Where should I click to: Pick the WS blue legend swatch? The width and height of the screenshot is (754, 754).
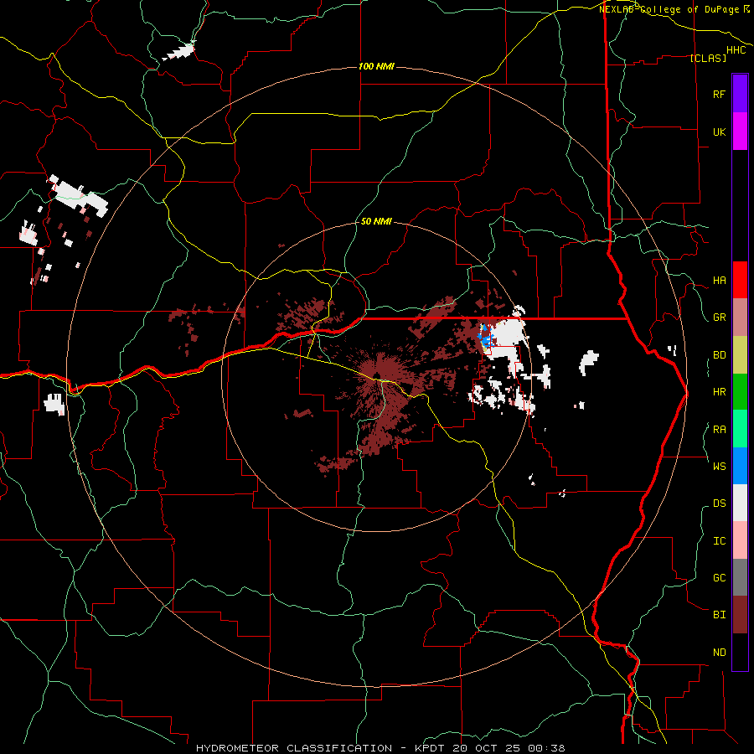tap(740, 466)
